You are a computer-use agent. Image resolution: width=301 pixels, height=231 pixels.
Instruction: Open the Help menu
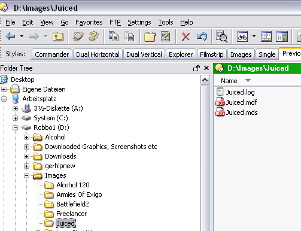coord(187,22)
